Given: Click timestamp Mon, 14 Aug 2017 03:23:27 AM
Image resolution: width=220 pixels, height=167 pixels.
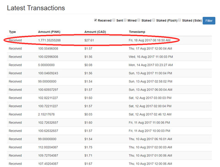Looking at the screenshot, I should click(151, 65).
